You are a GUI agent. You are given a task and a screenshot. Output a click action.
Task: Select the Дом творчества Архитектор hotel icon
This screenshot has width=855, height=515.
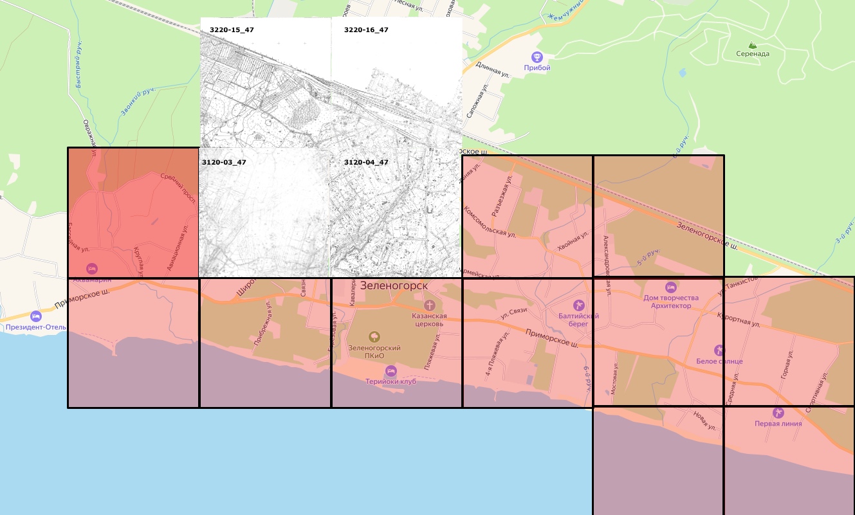click(x=670, y=287)
